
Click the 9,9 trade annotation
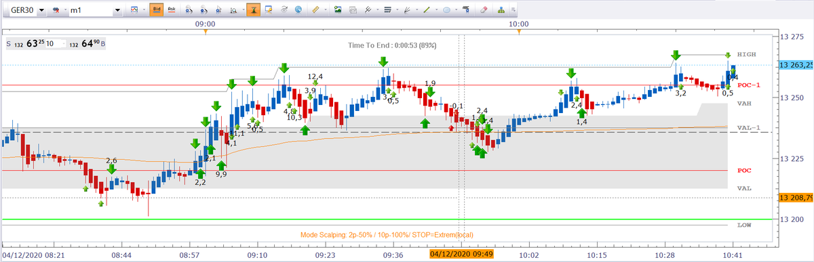click(221, 174)
